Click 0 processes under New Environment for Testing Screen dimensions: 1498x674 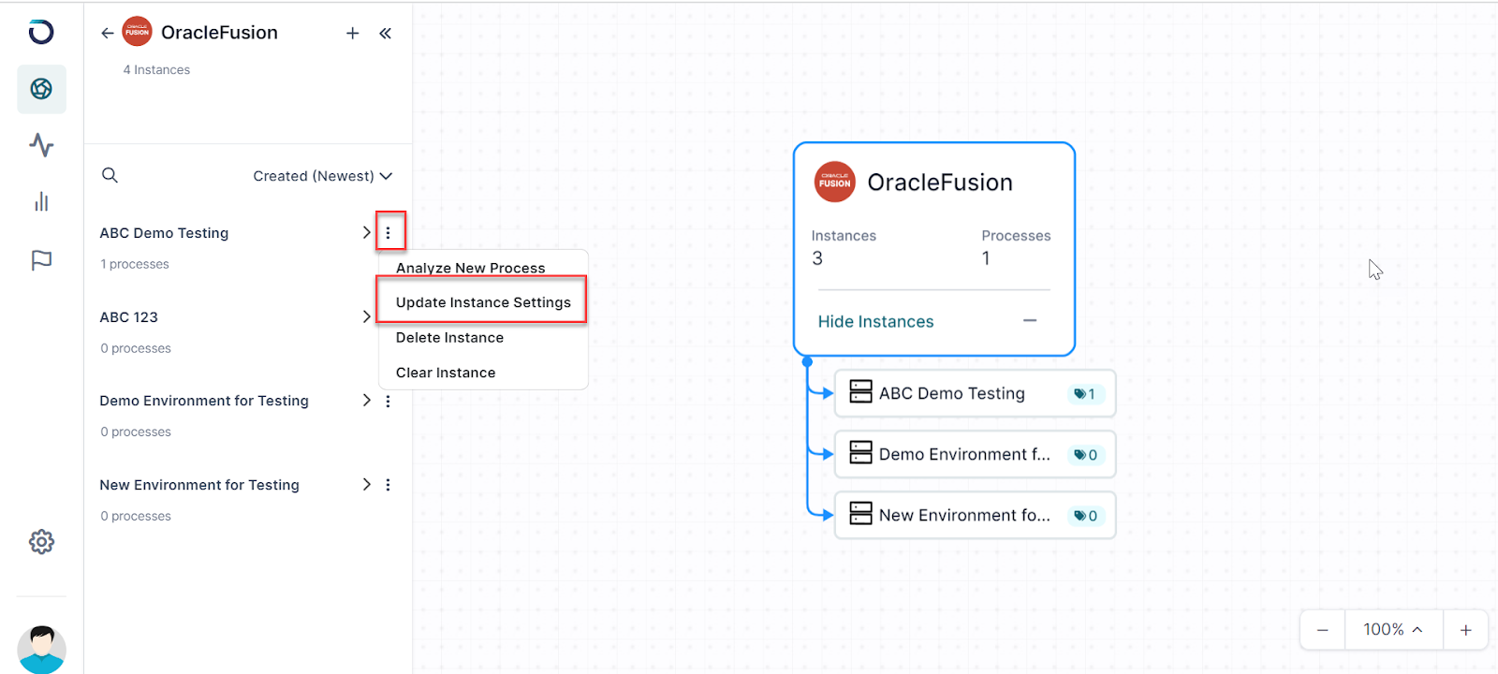136,516
